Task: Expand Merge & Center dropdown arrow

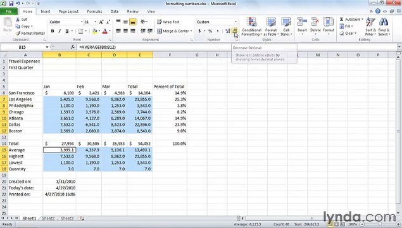Action: [x=191, y=31]
